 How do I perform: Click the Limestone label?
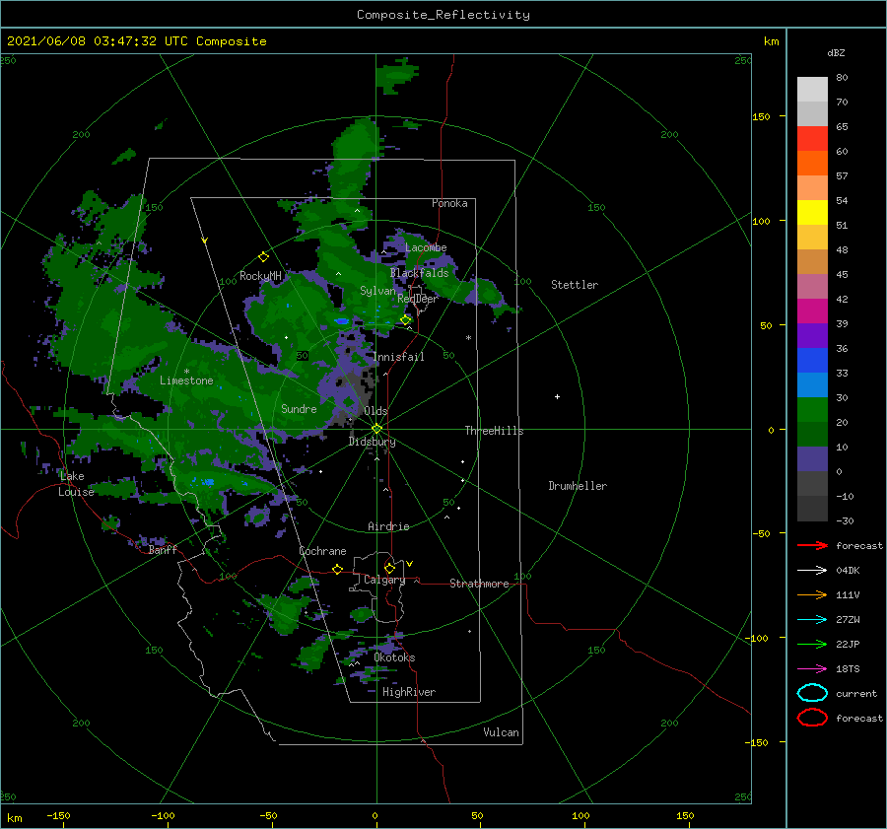click(186, 380)
